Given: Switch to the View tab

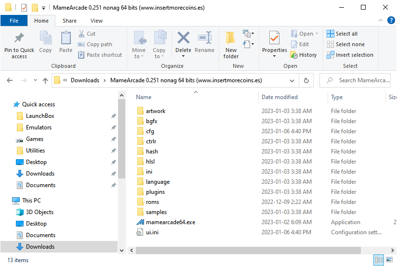Looking at the screenshot, I should click(x=96, y=21).
